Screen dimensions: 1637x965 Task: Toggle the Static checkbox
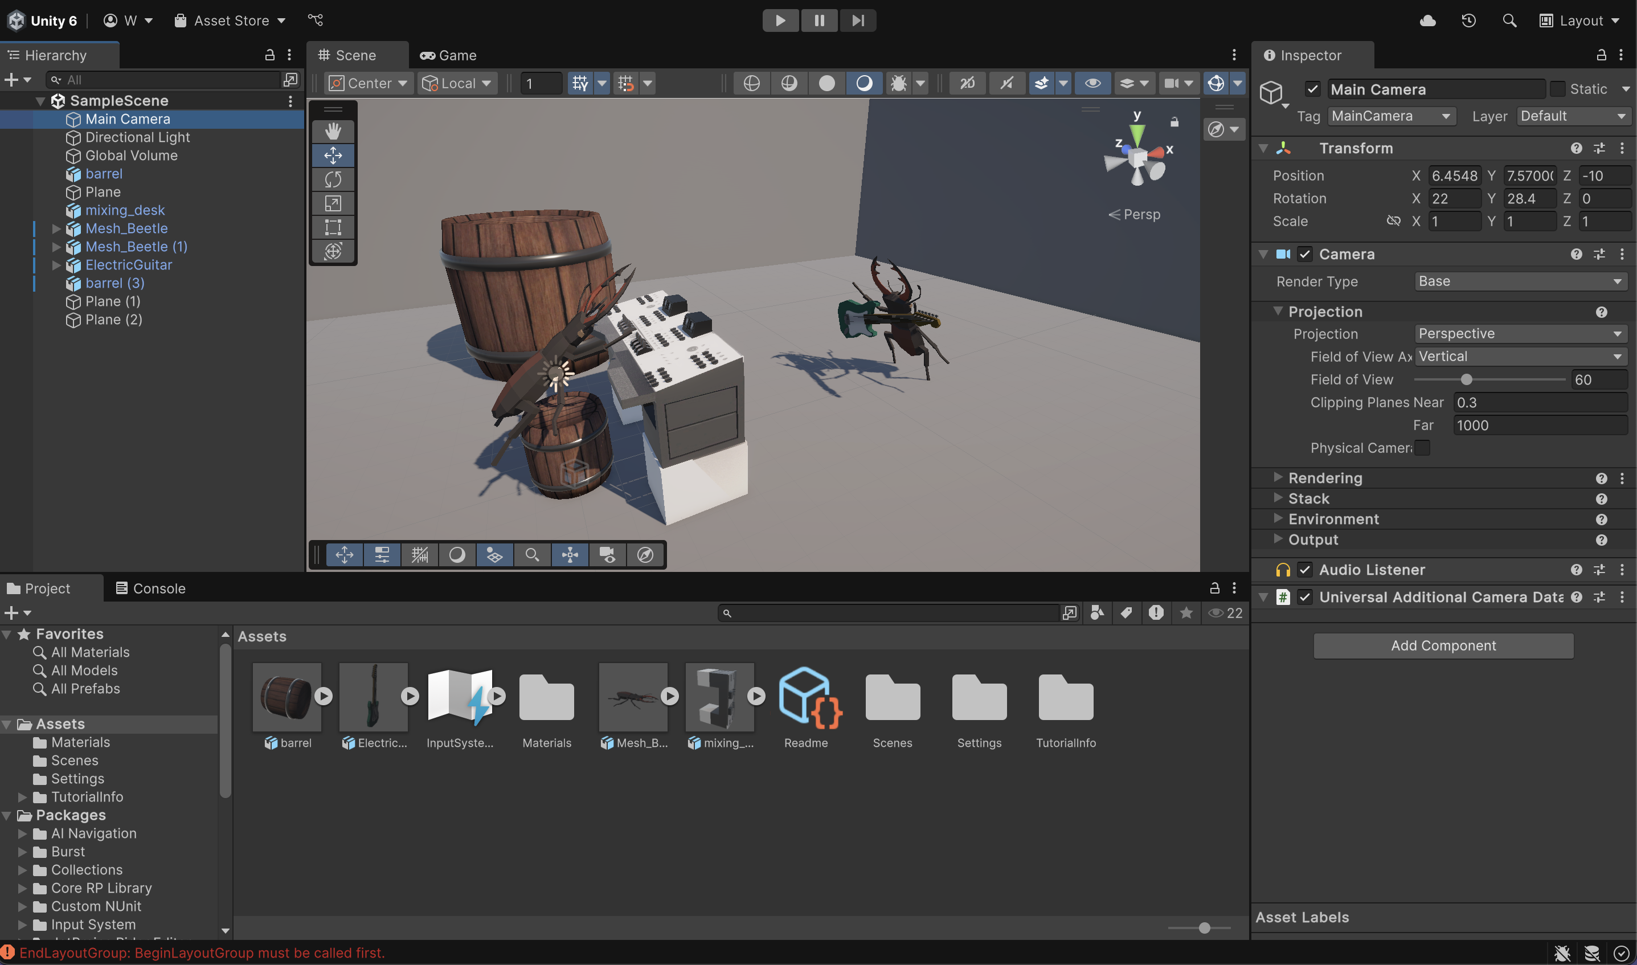click(1557, 89)
